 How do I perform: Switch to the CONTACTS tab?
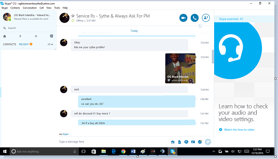10,44
